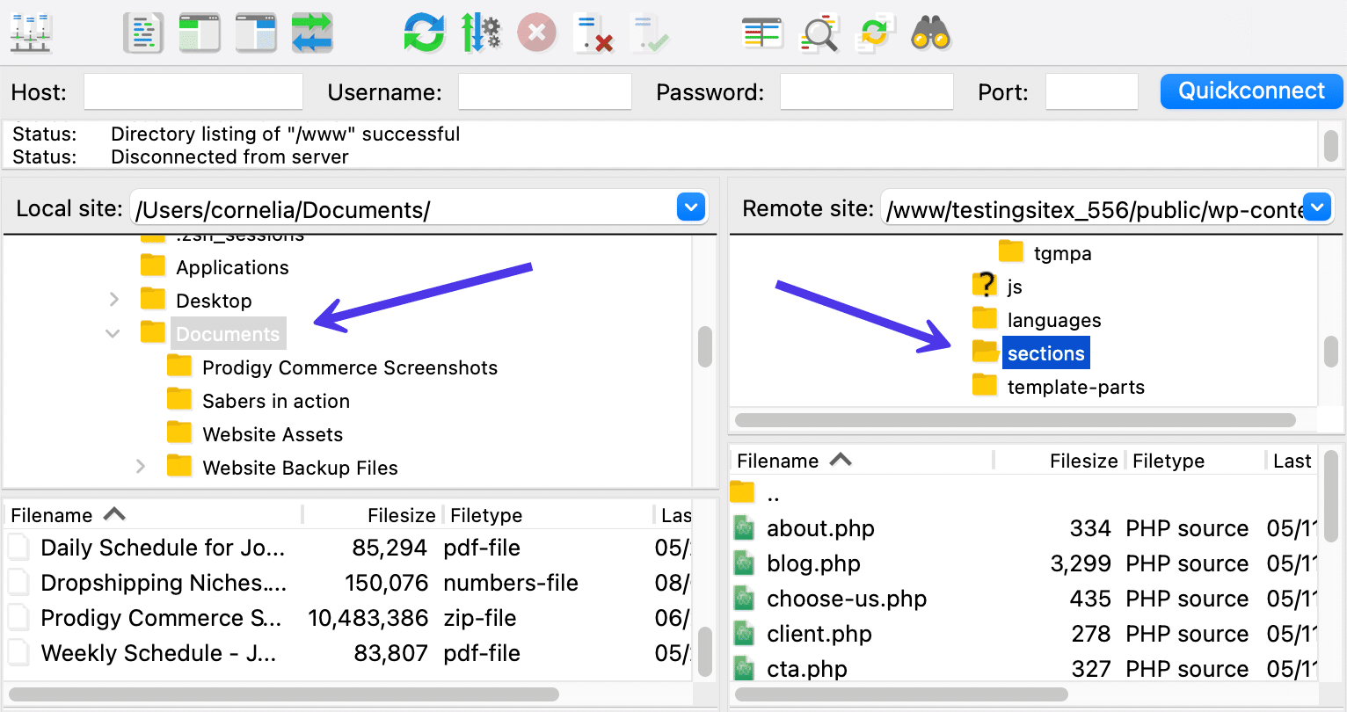Toggle synchronized browsing
Image resolution: width=1347 pixels, height=712 pixels.
pyautogui.click(x=874, y=33)
